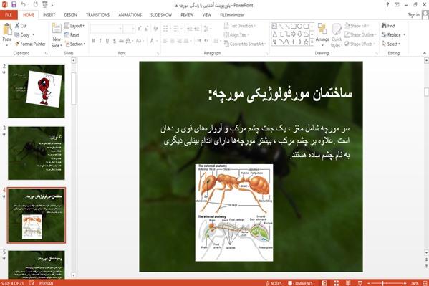Switch to the ANIMATIONS tab

coord(130,15)
